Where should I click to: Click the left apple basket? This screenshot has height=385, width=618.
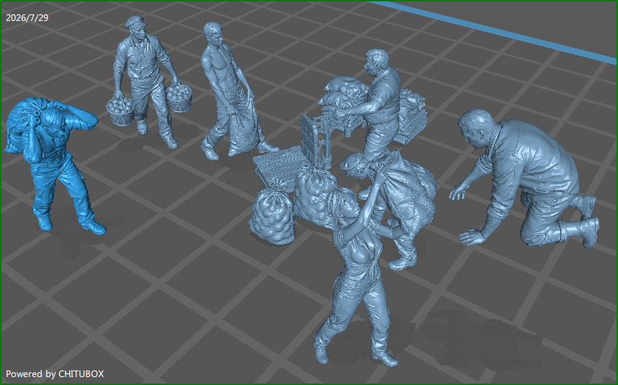point(121,110)
